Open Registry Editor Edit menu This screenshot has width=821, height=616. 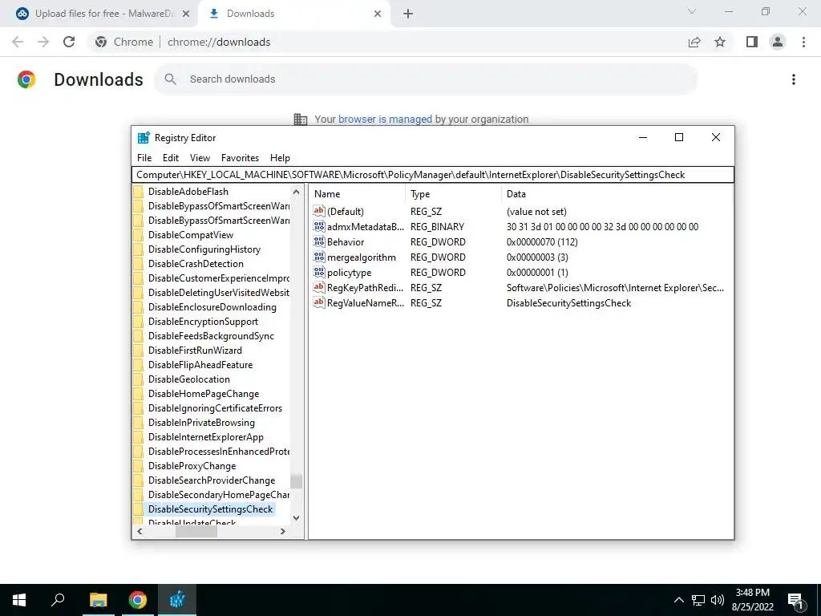171,158
